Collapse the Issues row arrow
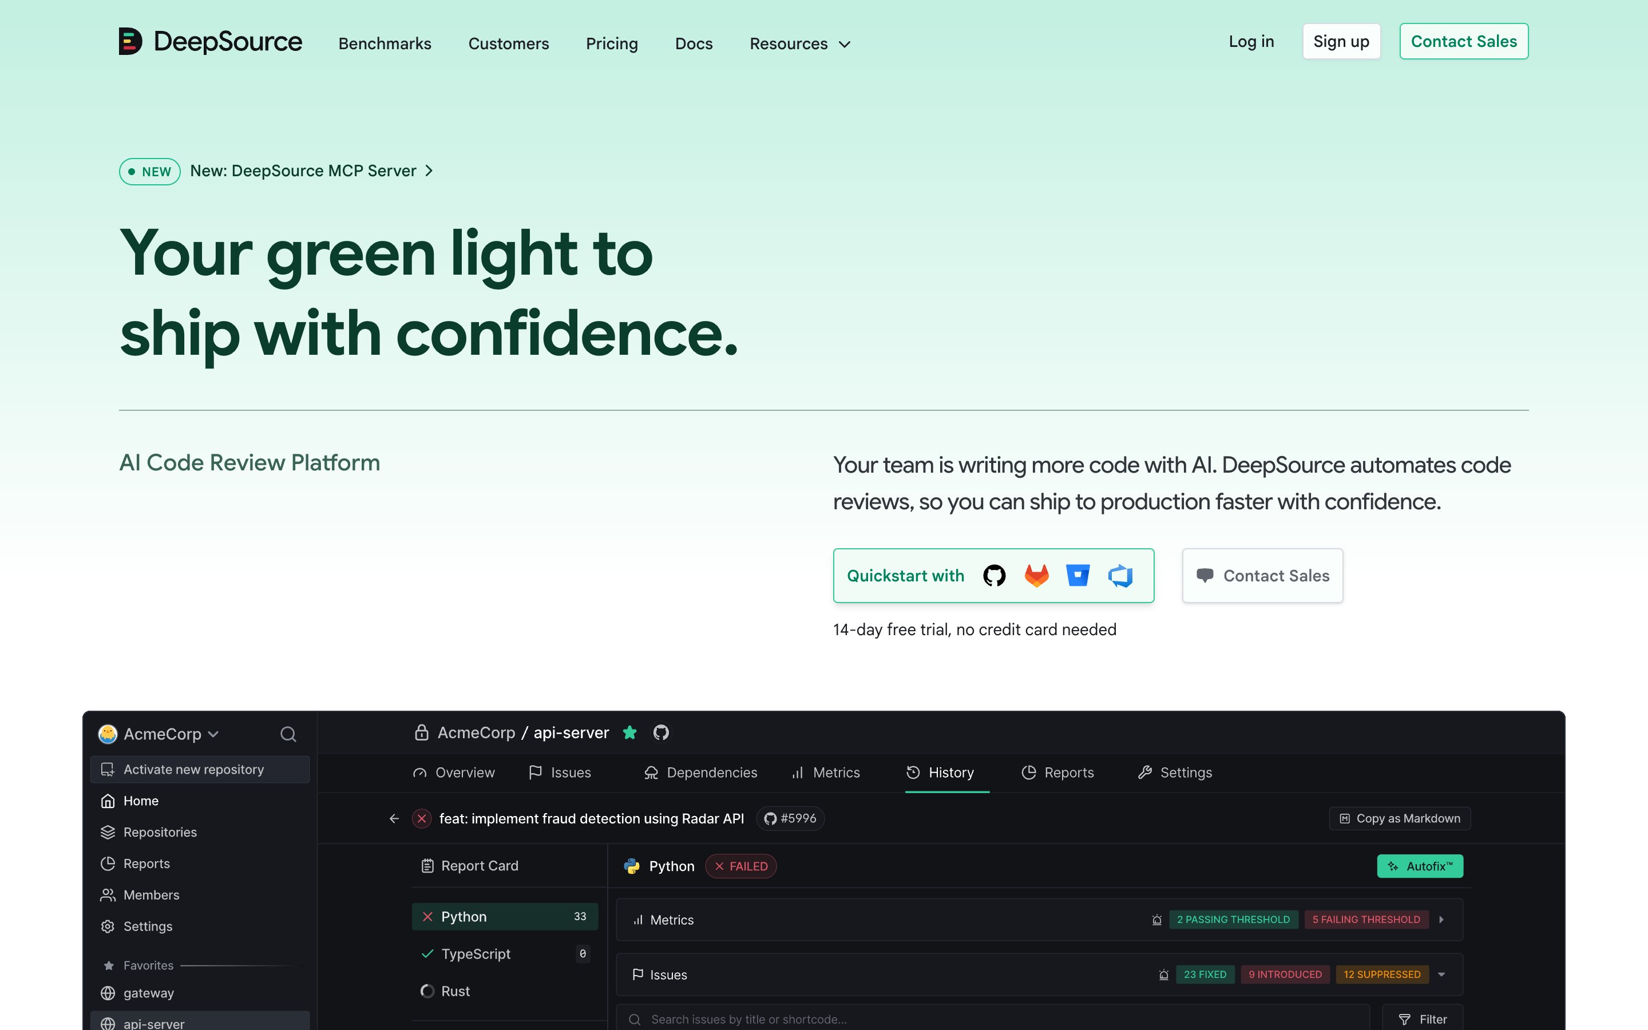 (1441, 975)
